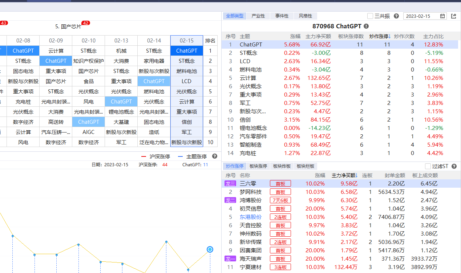Click help icon next to 过滤ST

[454, 166]
